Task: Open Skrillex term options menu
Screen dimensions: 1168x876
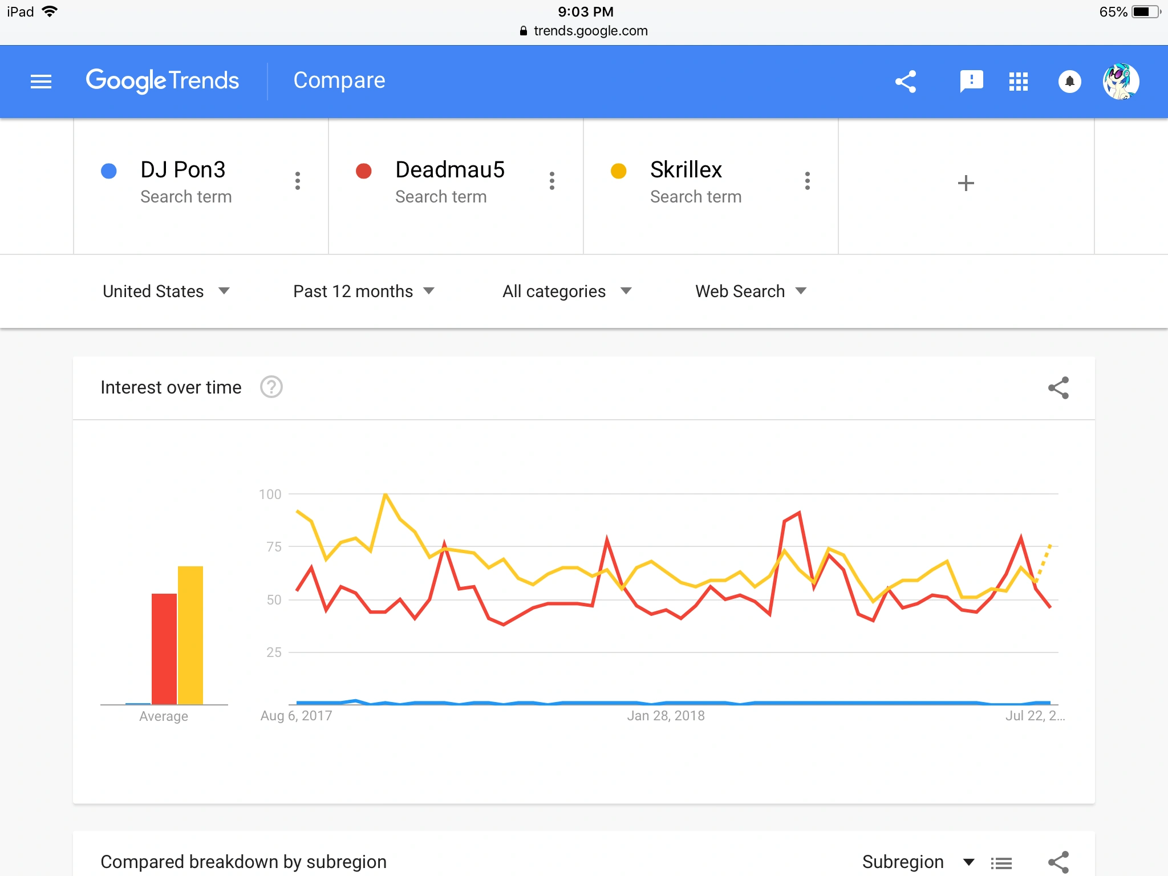Action: (x=807, y=181)
